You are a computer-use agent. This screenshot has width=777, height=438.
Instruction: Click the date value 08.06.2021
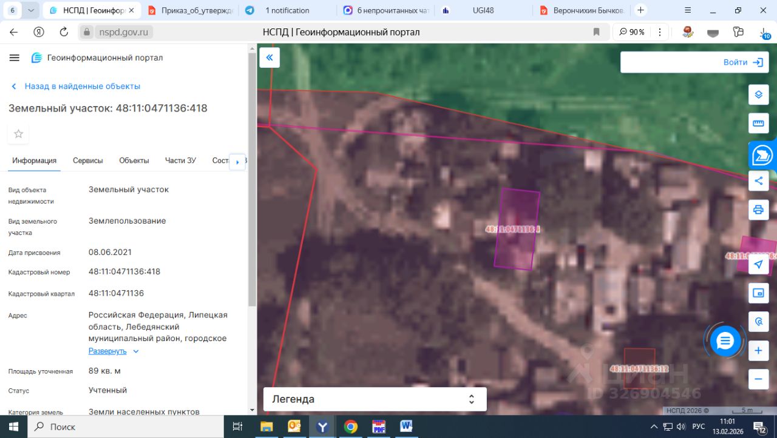pyautogui.click(x=110, y=252)
